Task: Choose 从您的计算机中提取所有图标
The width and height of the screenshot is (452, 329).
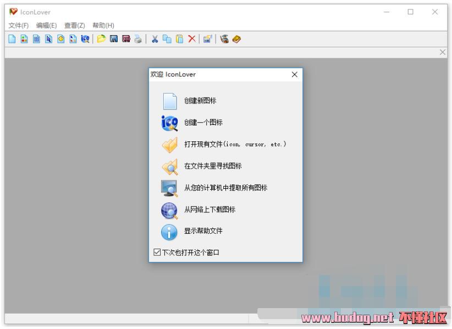Action: click(225, 188)
